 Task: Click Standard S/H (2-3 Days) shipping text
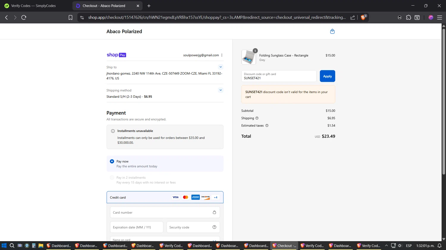(124, 97)
